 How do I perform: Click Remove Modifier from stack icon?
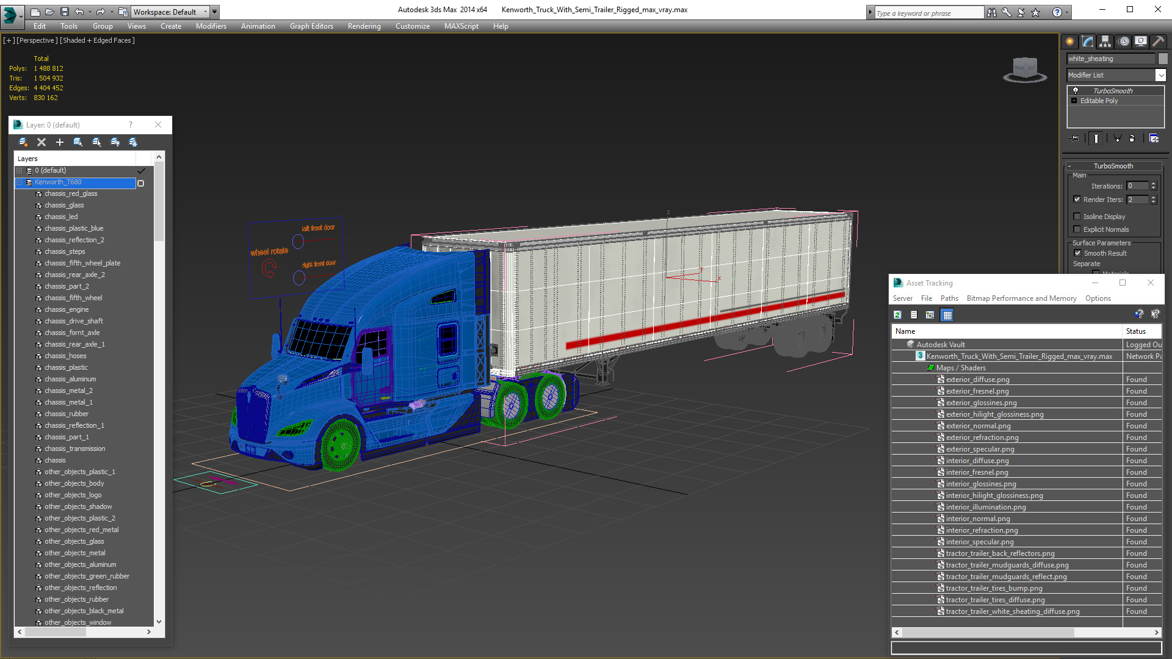(1132, 139)
